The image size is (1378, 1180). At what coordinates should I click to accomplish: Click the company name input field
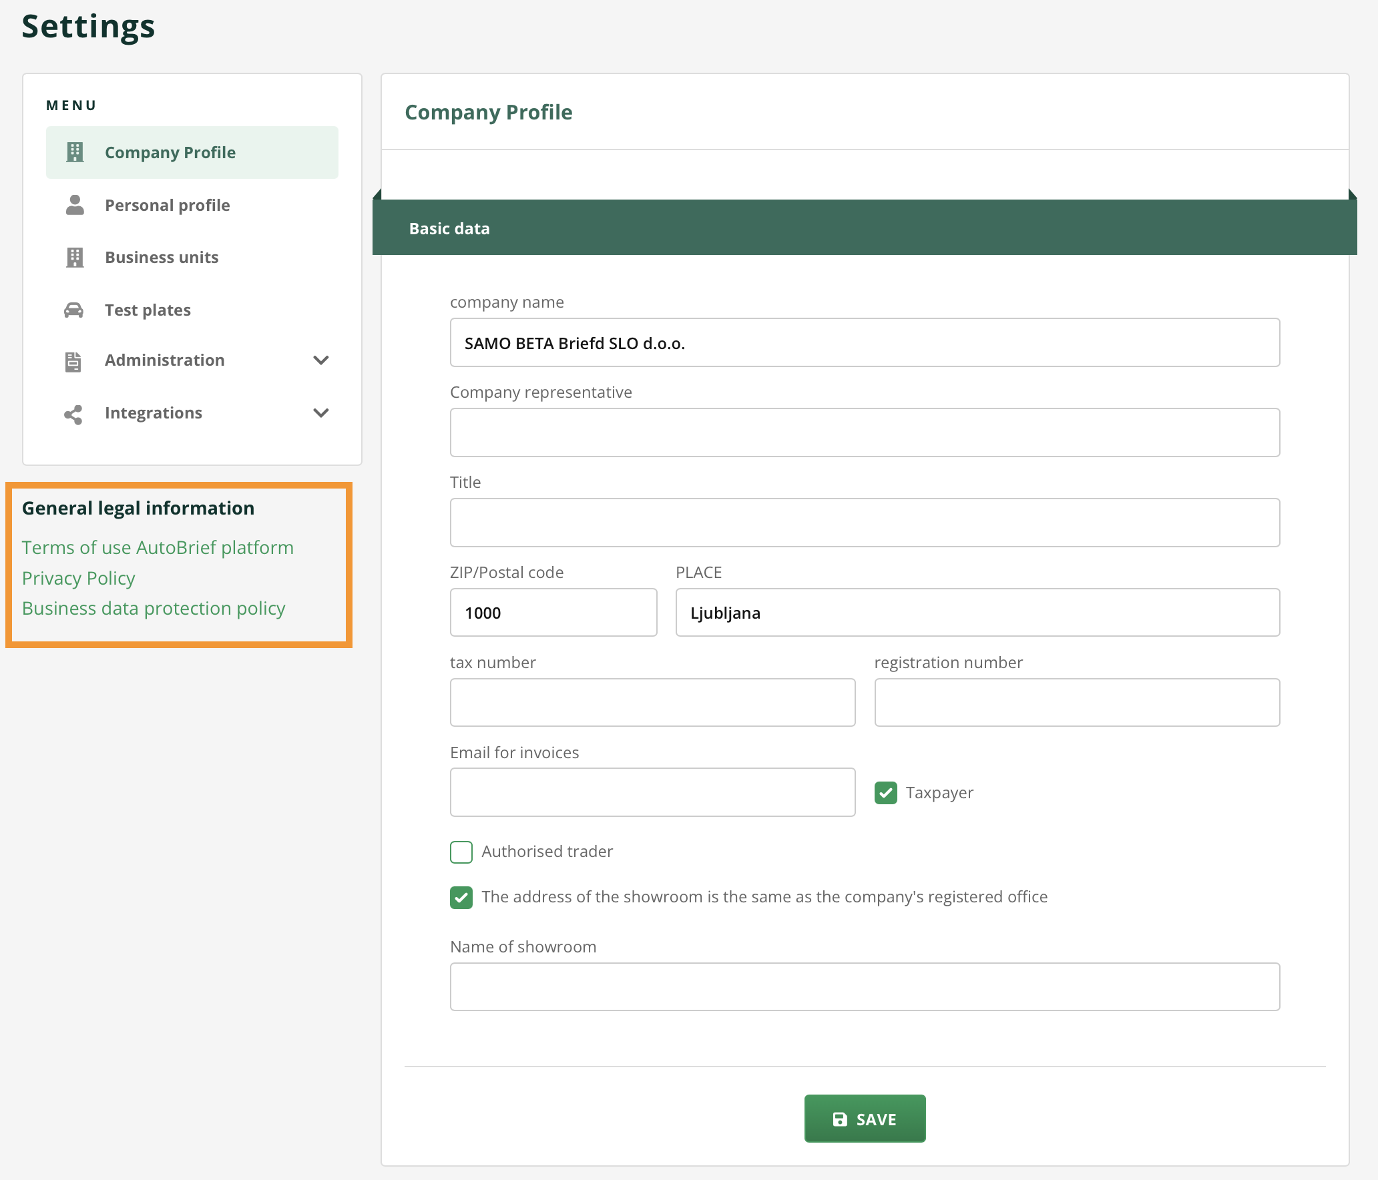(x=865, y=342)
